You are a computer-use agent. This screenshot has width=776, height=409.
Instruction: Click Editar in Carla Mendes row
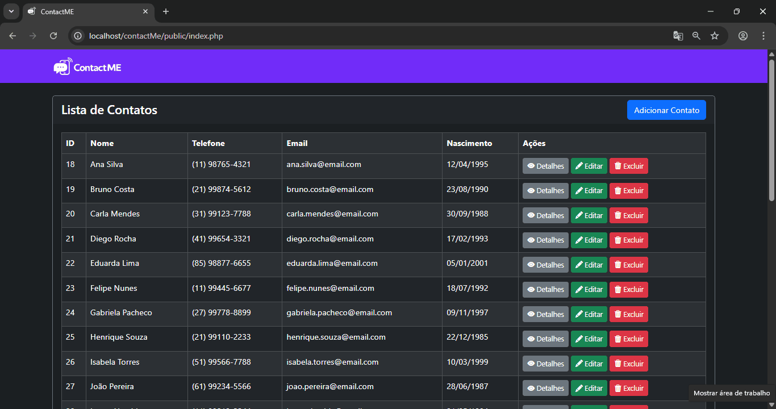[589, 215]
